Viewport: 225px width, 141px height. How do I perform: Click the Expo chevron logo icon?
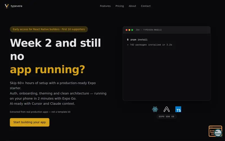pyautogui.click(x=166, y=109)
